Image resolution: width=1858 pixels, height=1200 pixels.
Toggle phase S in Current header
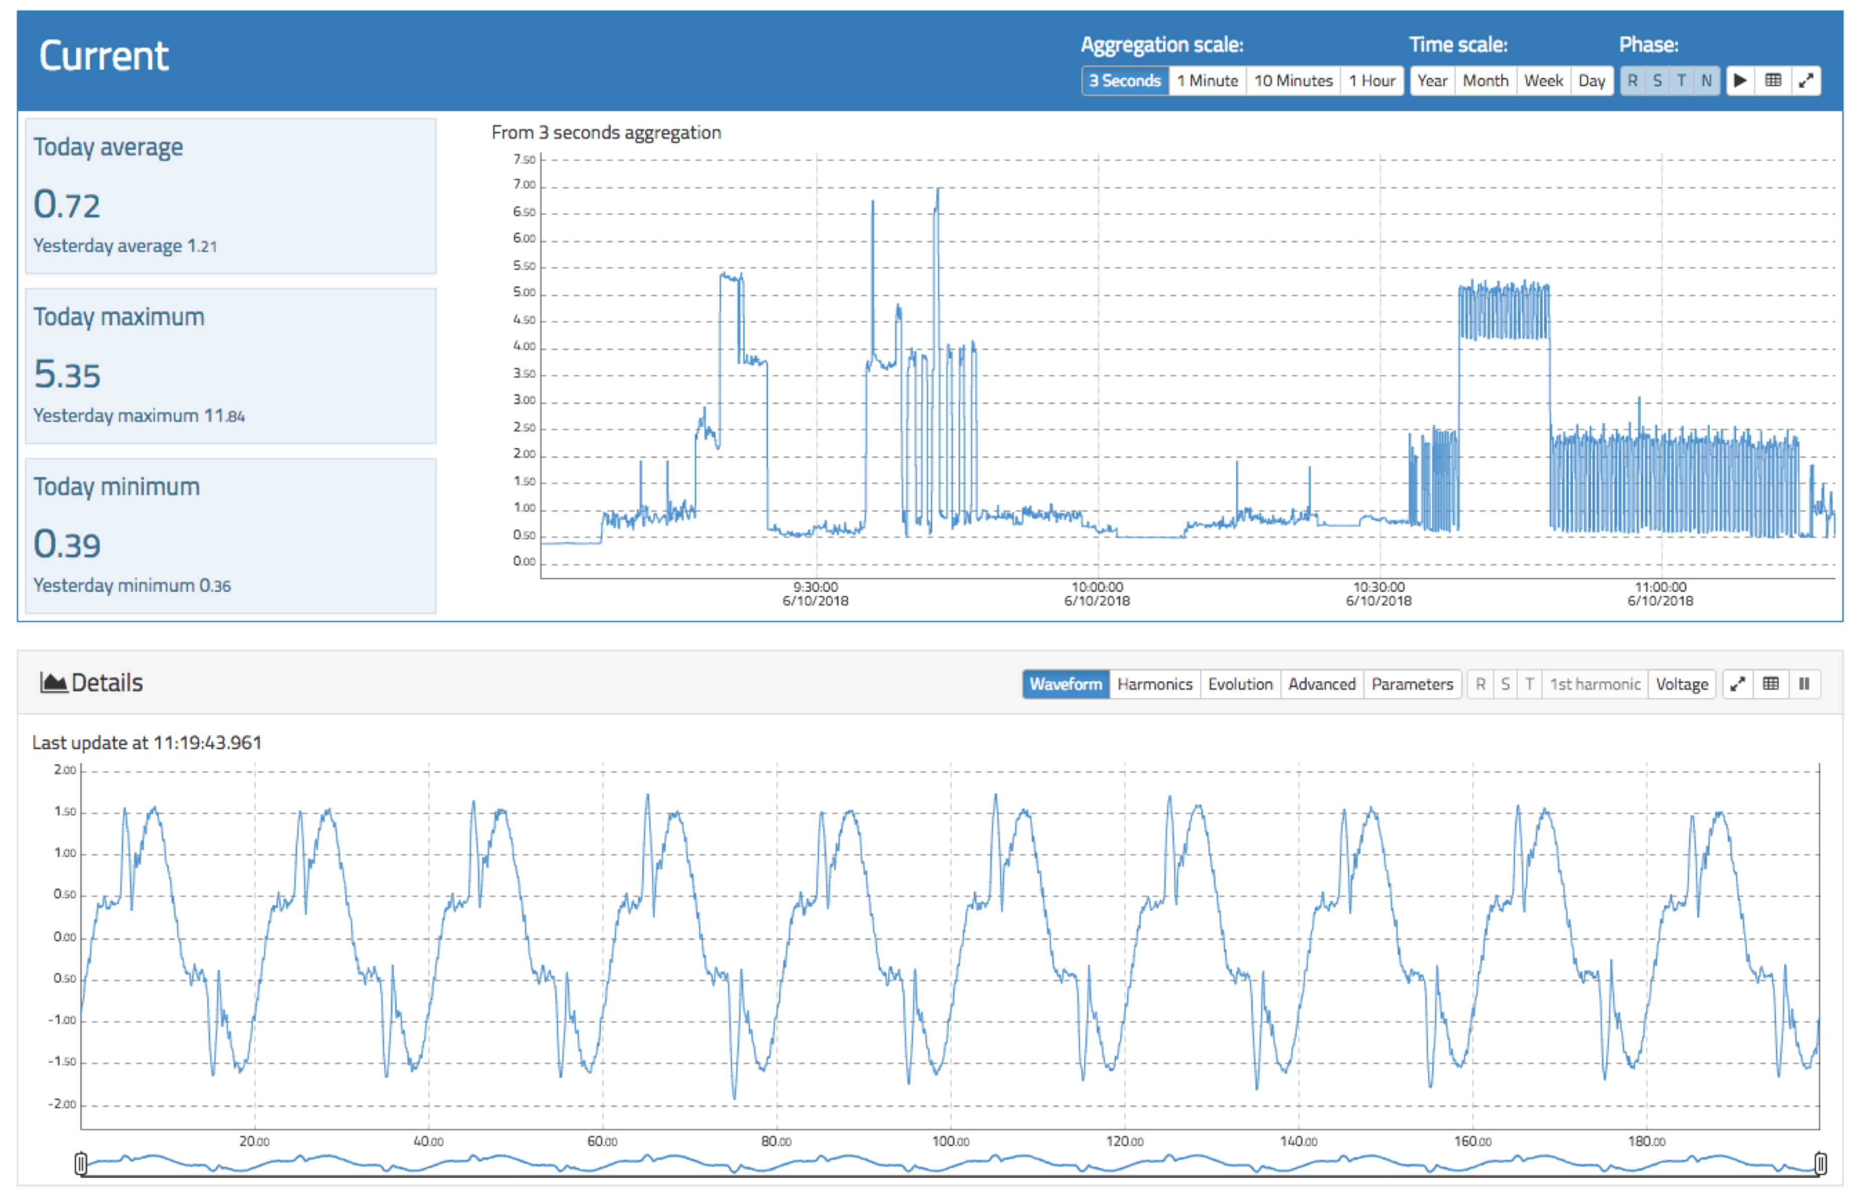click(x=1657, y=80)
